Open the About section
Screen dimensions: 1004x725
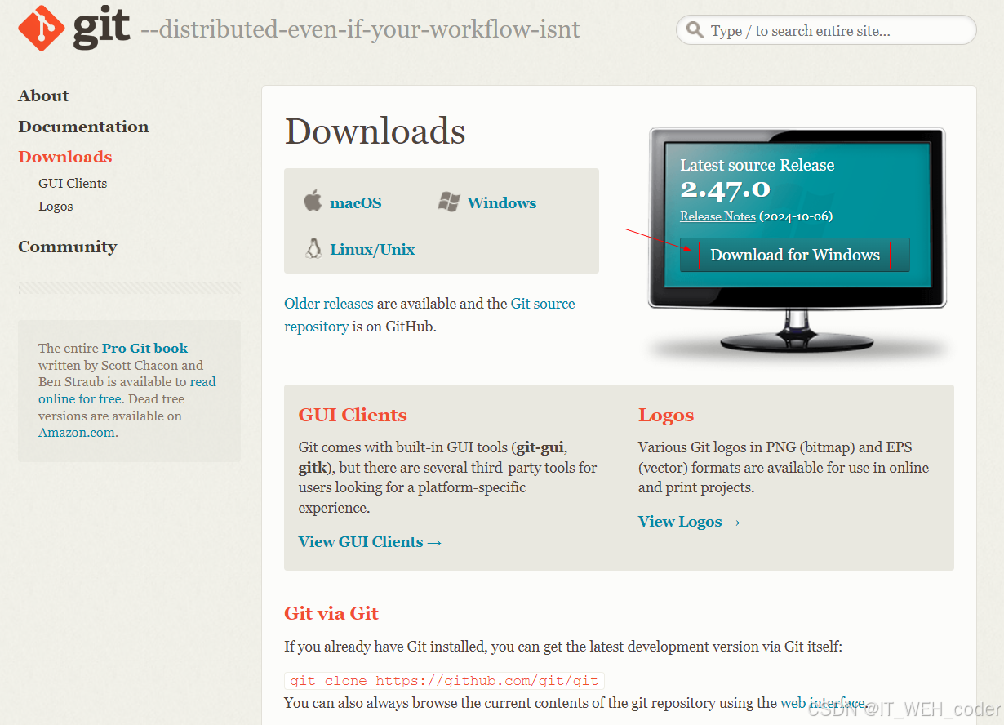[43, 96]
